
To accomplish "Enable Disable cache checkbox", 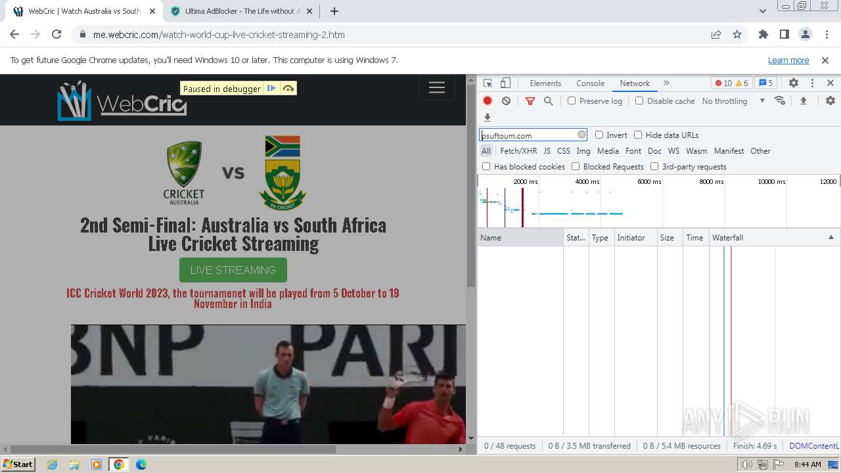I will [639, 101].
